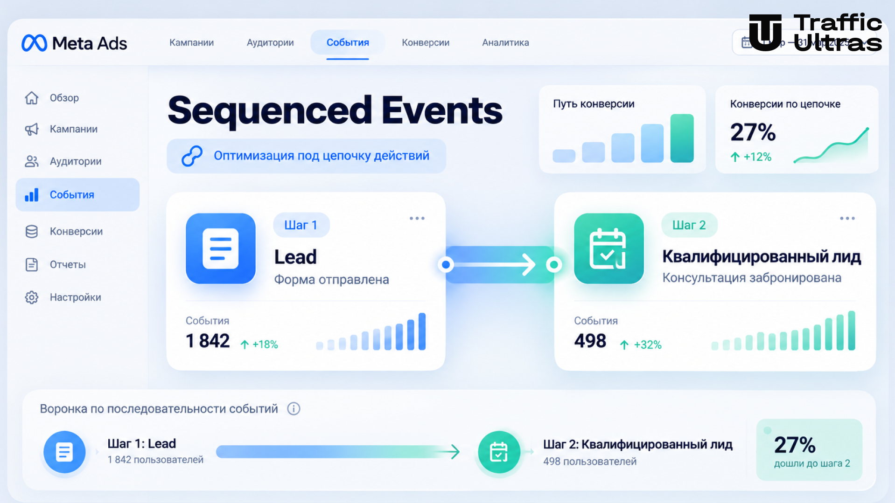The height and width of the screenshot is (503, 895).
Task: Click the 1 842 пользователей label
Action: [x=155, y=460]
